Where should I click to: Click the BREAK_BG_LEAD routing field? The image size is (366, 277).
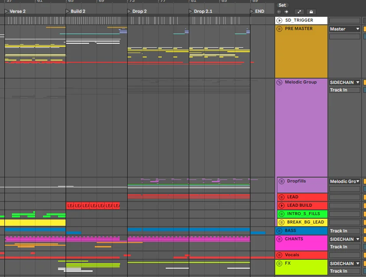(345, 223)
